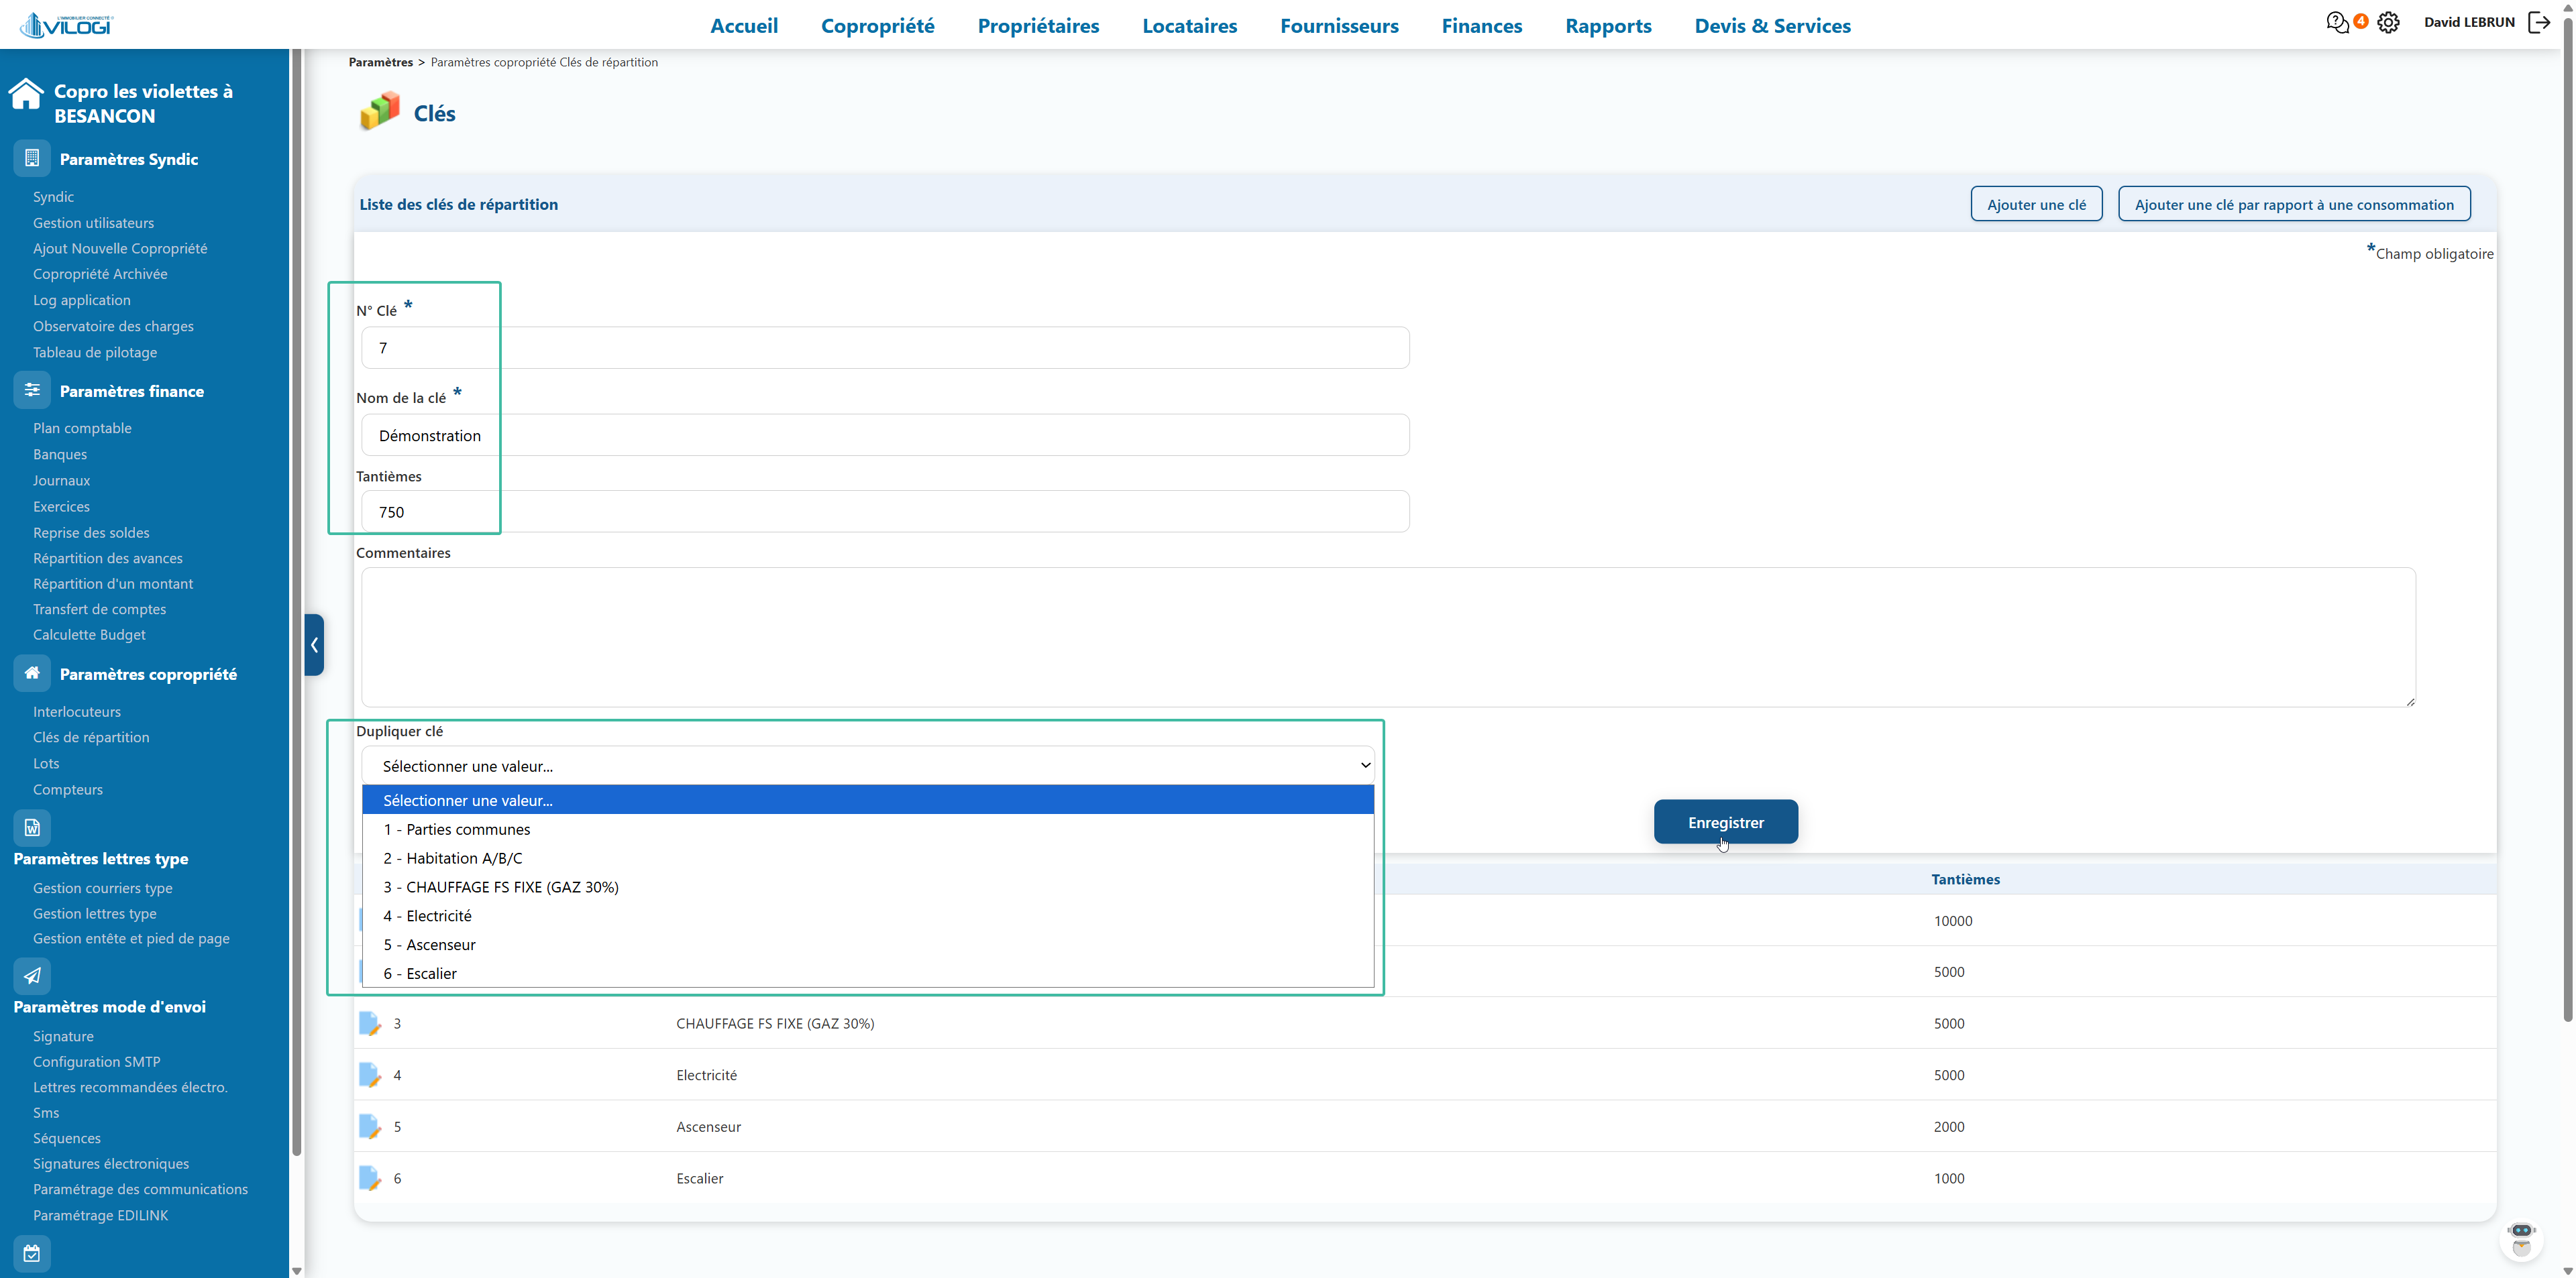Viewport: 2576px width, 1278px height.
Task: Click the Paramètres breadcrumb link
Action: pyautogui.click(x=381, y=62)
